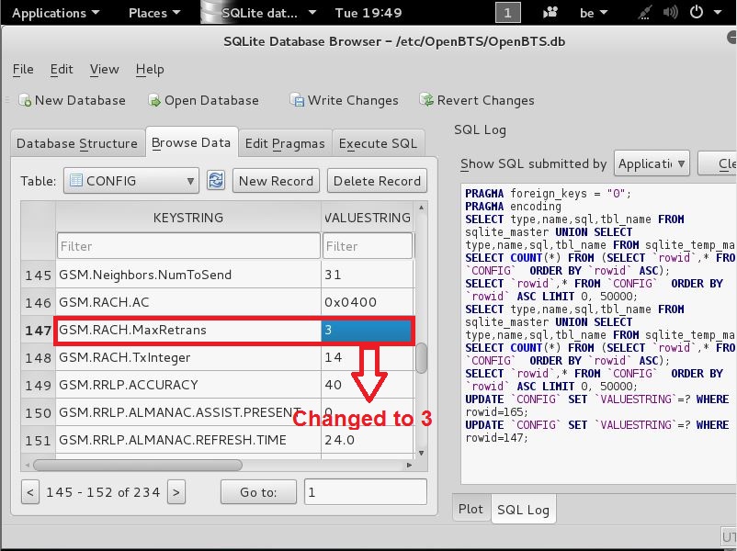The image size is (737, 551).
Task: Click the accessibility icon in the top bar
Action: [550, 12]
